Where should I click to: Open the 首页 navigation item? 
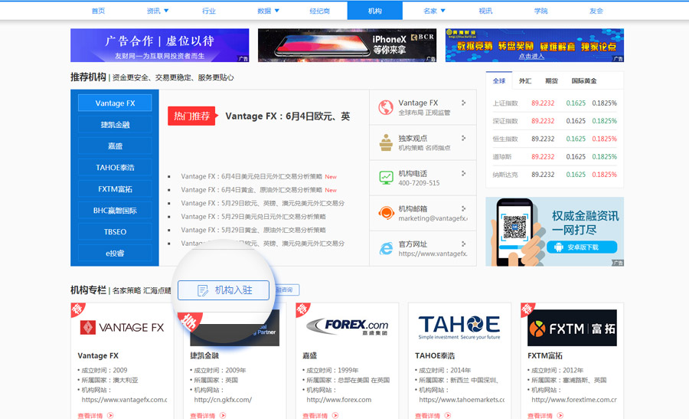(98, 11)
